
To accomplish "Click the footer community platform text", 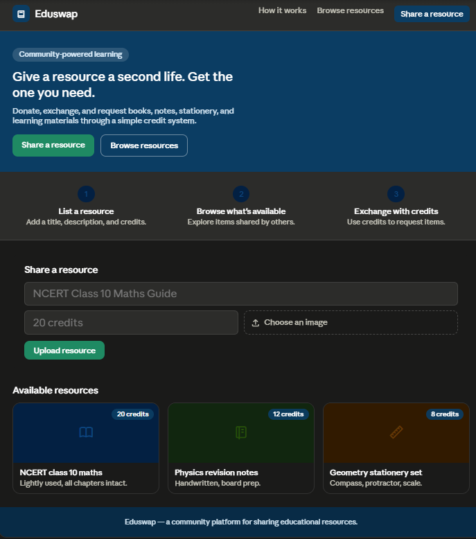I will (x=241, y=522).
